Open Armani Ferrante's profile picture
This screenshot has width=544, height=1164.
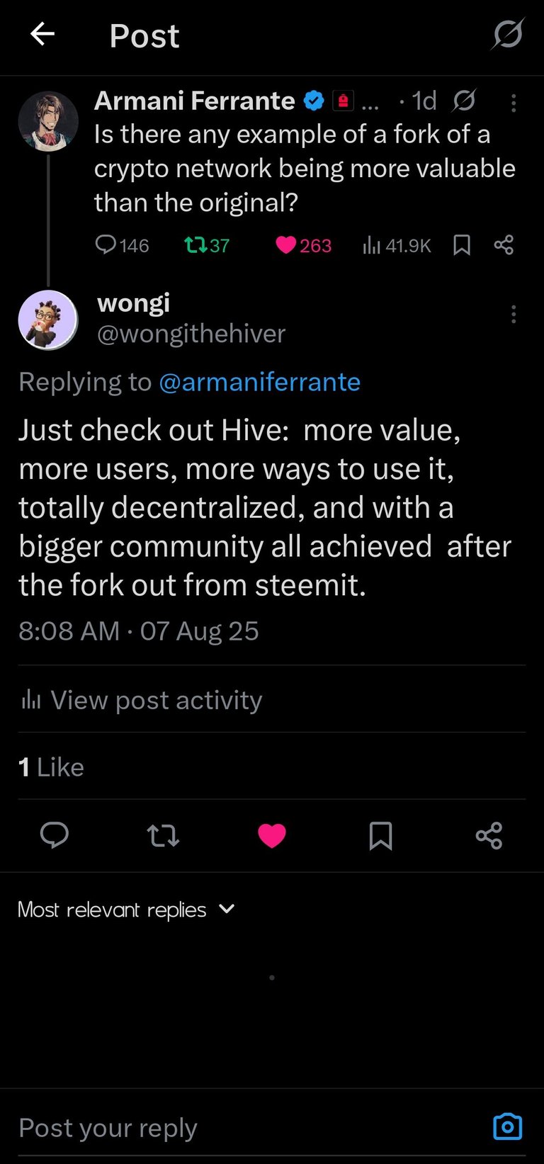point(48,121)
